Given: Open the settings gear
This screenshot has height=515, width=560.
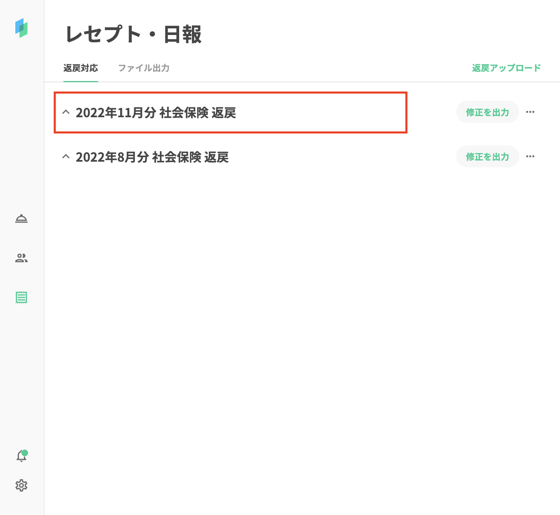Looking at the screenshot, I should click(x=21, y=485).
